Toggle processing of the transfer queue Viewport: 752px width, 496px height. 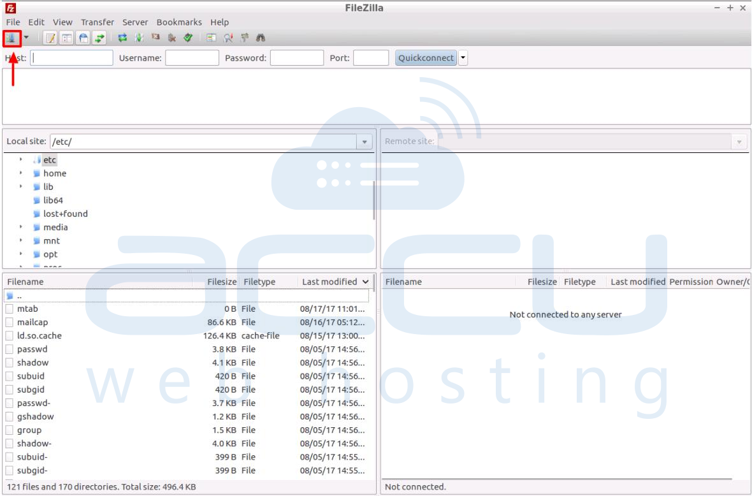pyautogui.click(x=139, y=38)
